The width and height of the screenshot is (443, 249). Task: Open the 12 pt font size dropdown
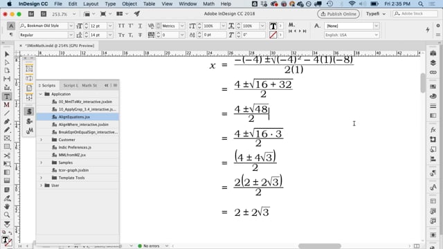pos(110,26)
